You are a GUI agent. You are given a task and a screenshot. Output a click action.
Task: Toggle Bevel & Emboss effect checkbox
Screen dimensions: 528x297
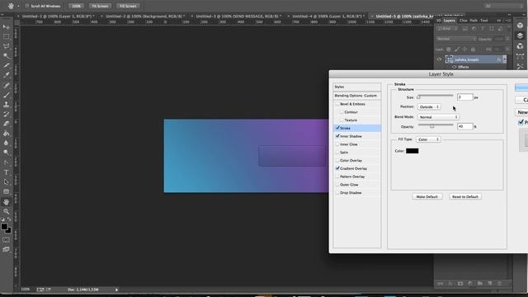tap(337, 104)
